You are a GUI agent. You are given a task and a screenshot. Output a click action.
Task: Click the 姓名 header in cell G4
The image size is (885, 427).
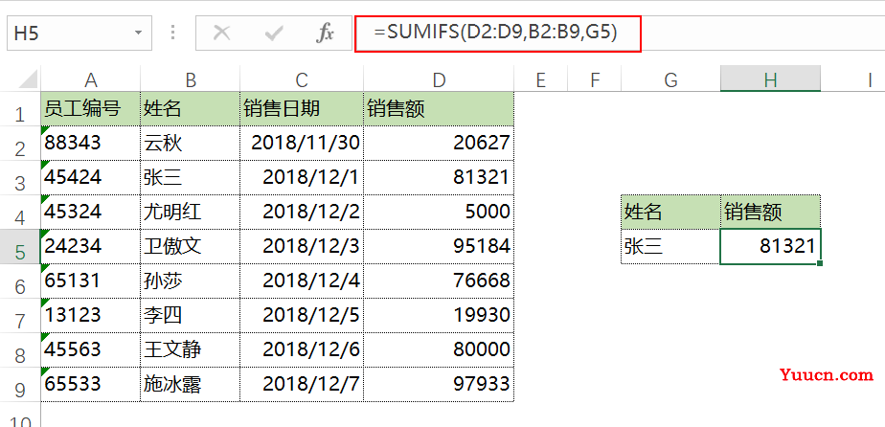670,213
